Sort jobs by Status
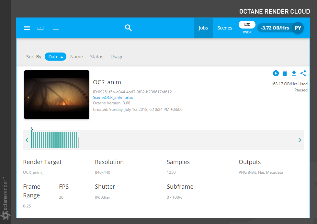This screenshot has width=317, height=224. point(96,57)
